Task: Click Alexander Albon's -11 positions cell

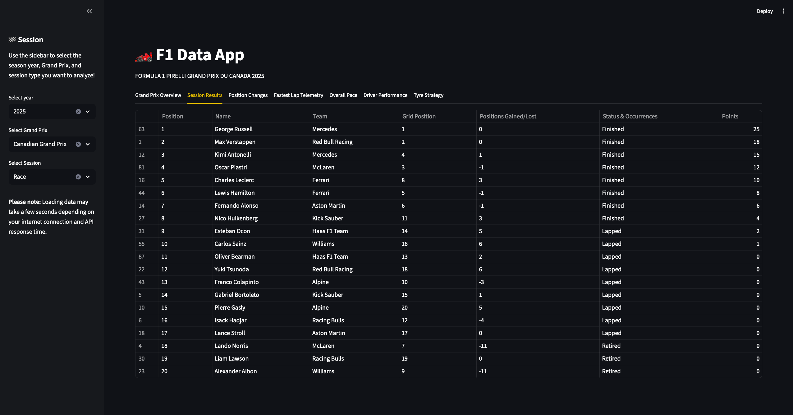Action: click(538, 371)
